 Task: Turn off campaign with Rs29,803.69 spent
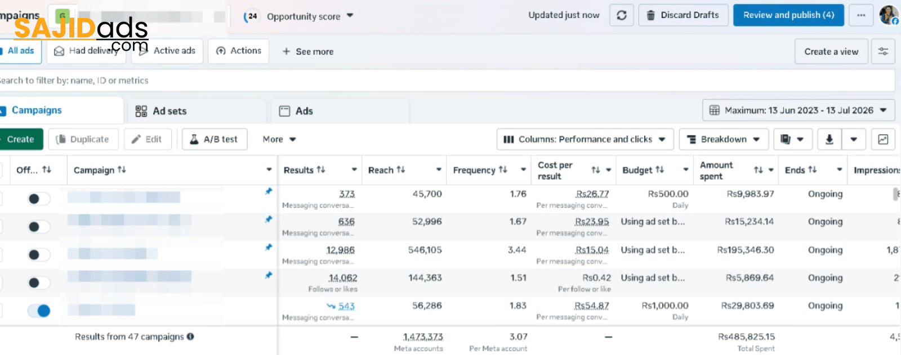click(39, 311)
